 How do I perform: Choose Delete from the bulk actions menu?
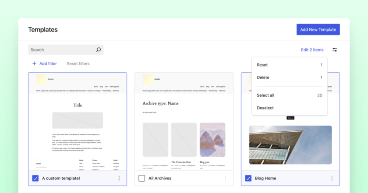[x=290, y=77]
